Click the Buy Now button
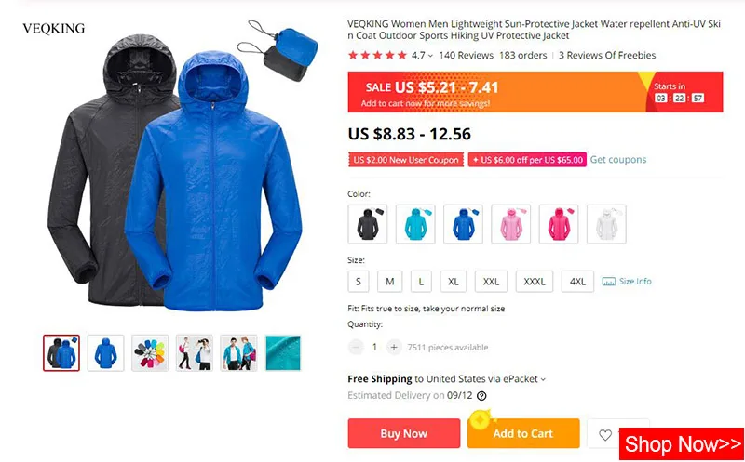 click(x=404, y=433)
